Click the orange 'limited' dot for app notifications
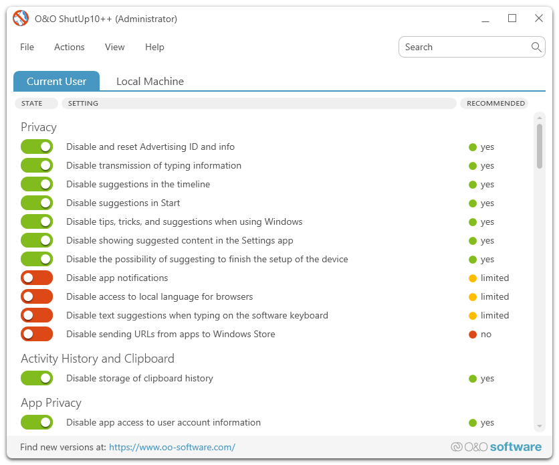 coord(473,278)
